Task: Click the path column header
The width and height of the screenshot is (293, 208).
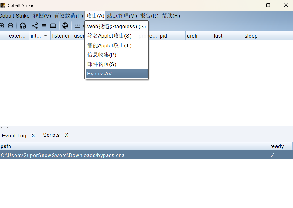Action: click(134, 146)
